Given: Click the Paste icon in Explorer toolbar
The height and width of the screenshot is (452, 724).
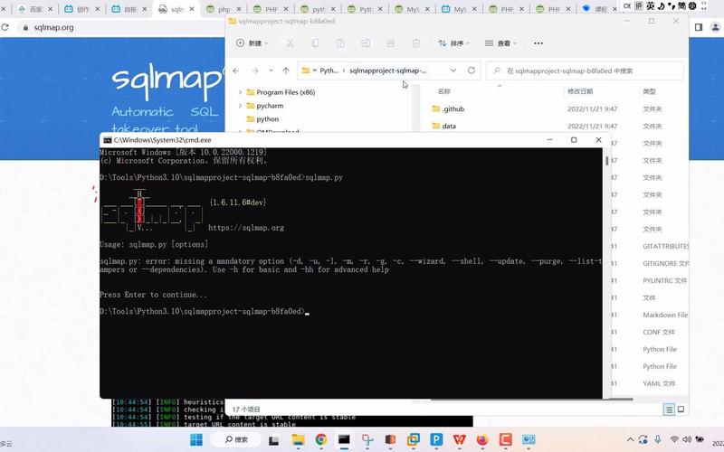Looking at the screenshot, I should tap(340, 43).
